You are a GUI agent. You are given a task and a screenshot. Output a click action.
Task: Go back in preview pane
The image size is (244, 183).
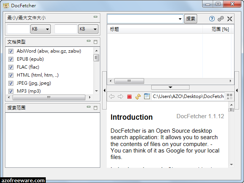112,96
